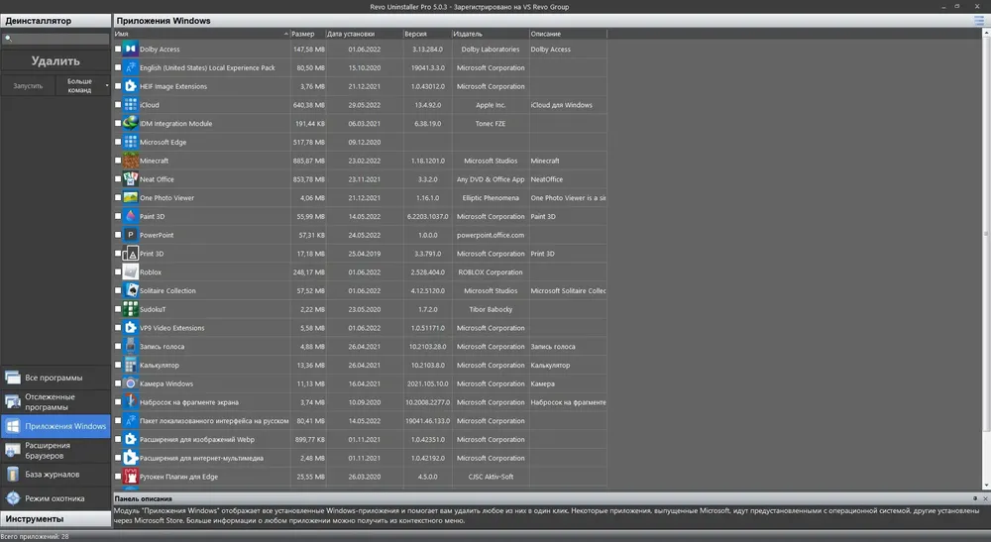
Task: Click the Neat Office app icon
Action: coord(130,178)
